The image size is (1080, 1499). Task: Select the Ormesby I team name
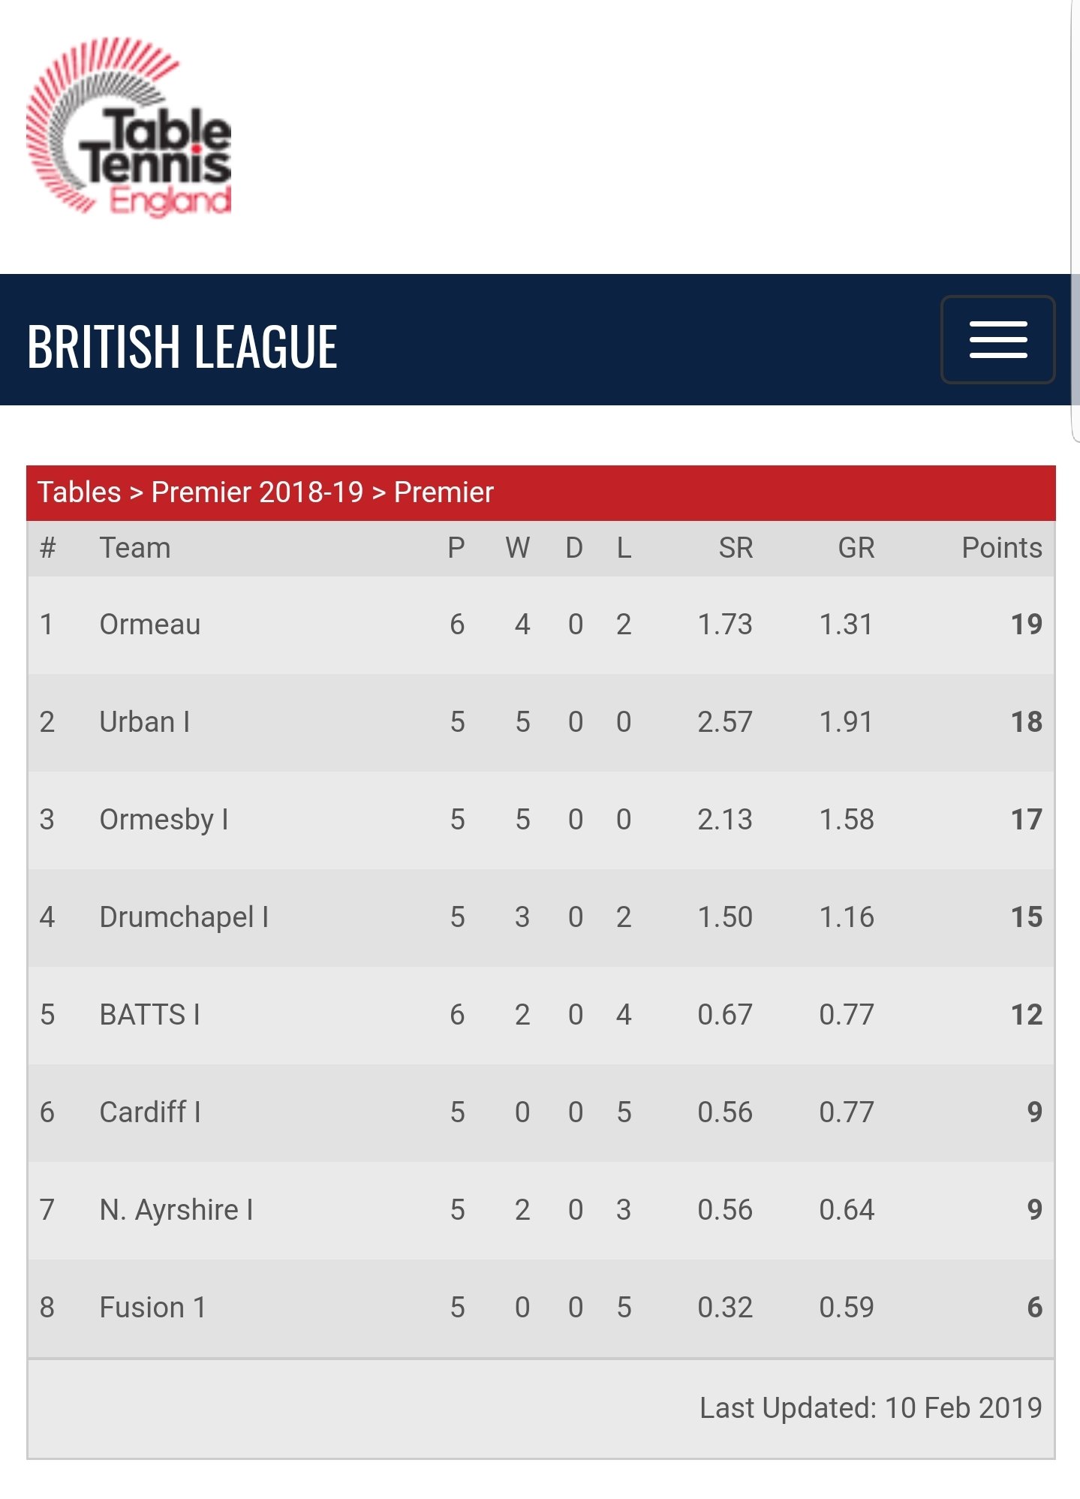coord(164,820)
